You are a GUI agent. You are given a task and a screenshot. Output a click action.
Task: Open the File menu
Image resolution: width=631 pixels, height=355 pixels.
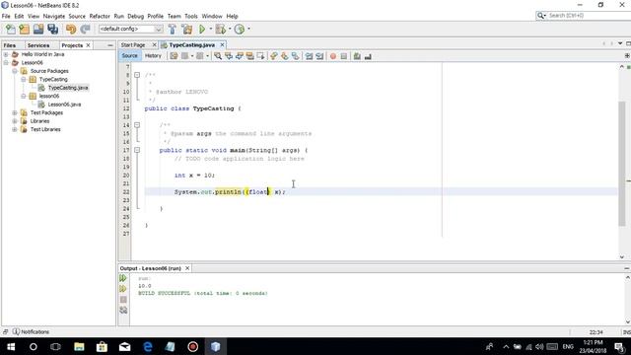pyautogui.click(x=6, y=16)
